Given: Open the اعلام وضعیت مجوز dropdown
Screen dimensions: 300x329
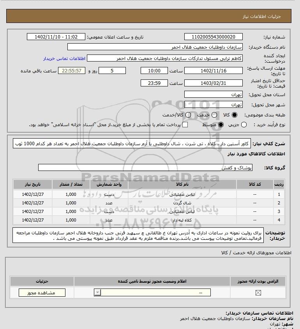Looking at the screenshot, I should click(152, 292).
